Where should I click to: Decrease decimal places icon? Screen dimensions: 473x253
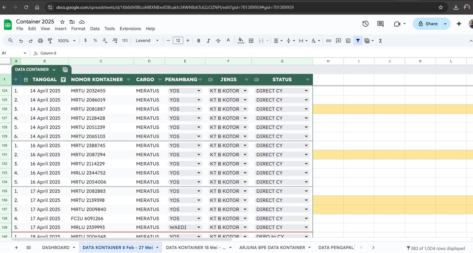104,40
